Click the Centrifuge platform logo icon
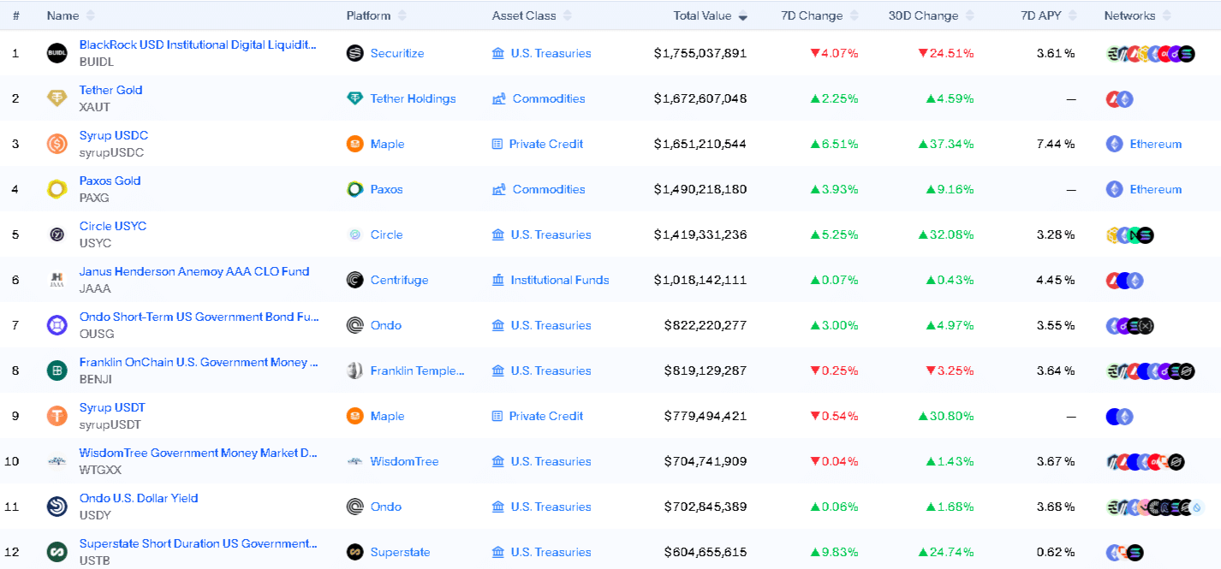 tap(354, 280)
